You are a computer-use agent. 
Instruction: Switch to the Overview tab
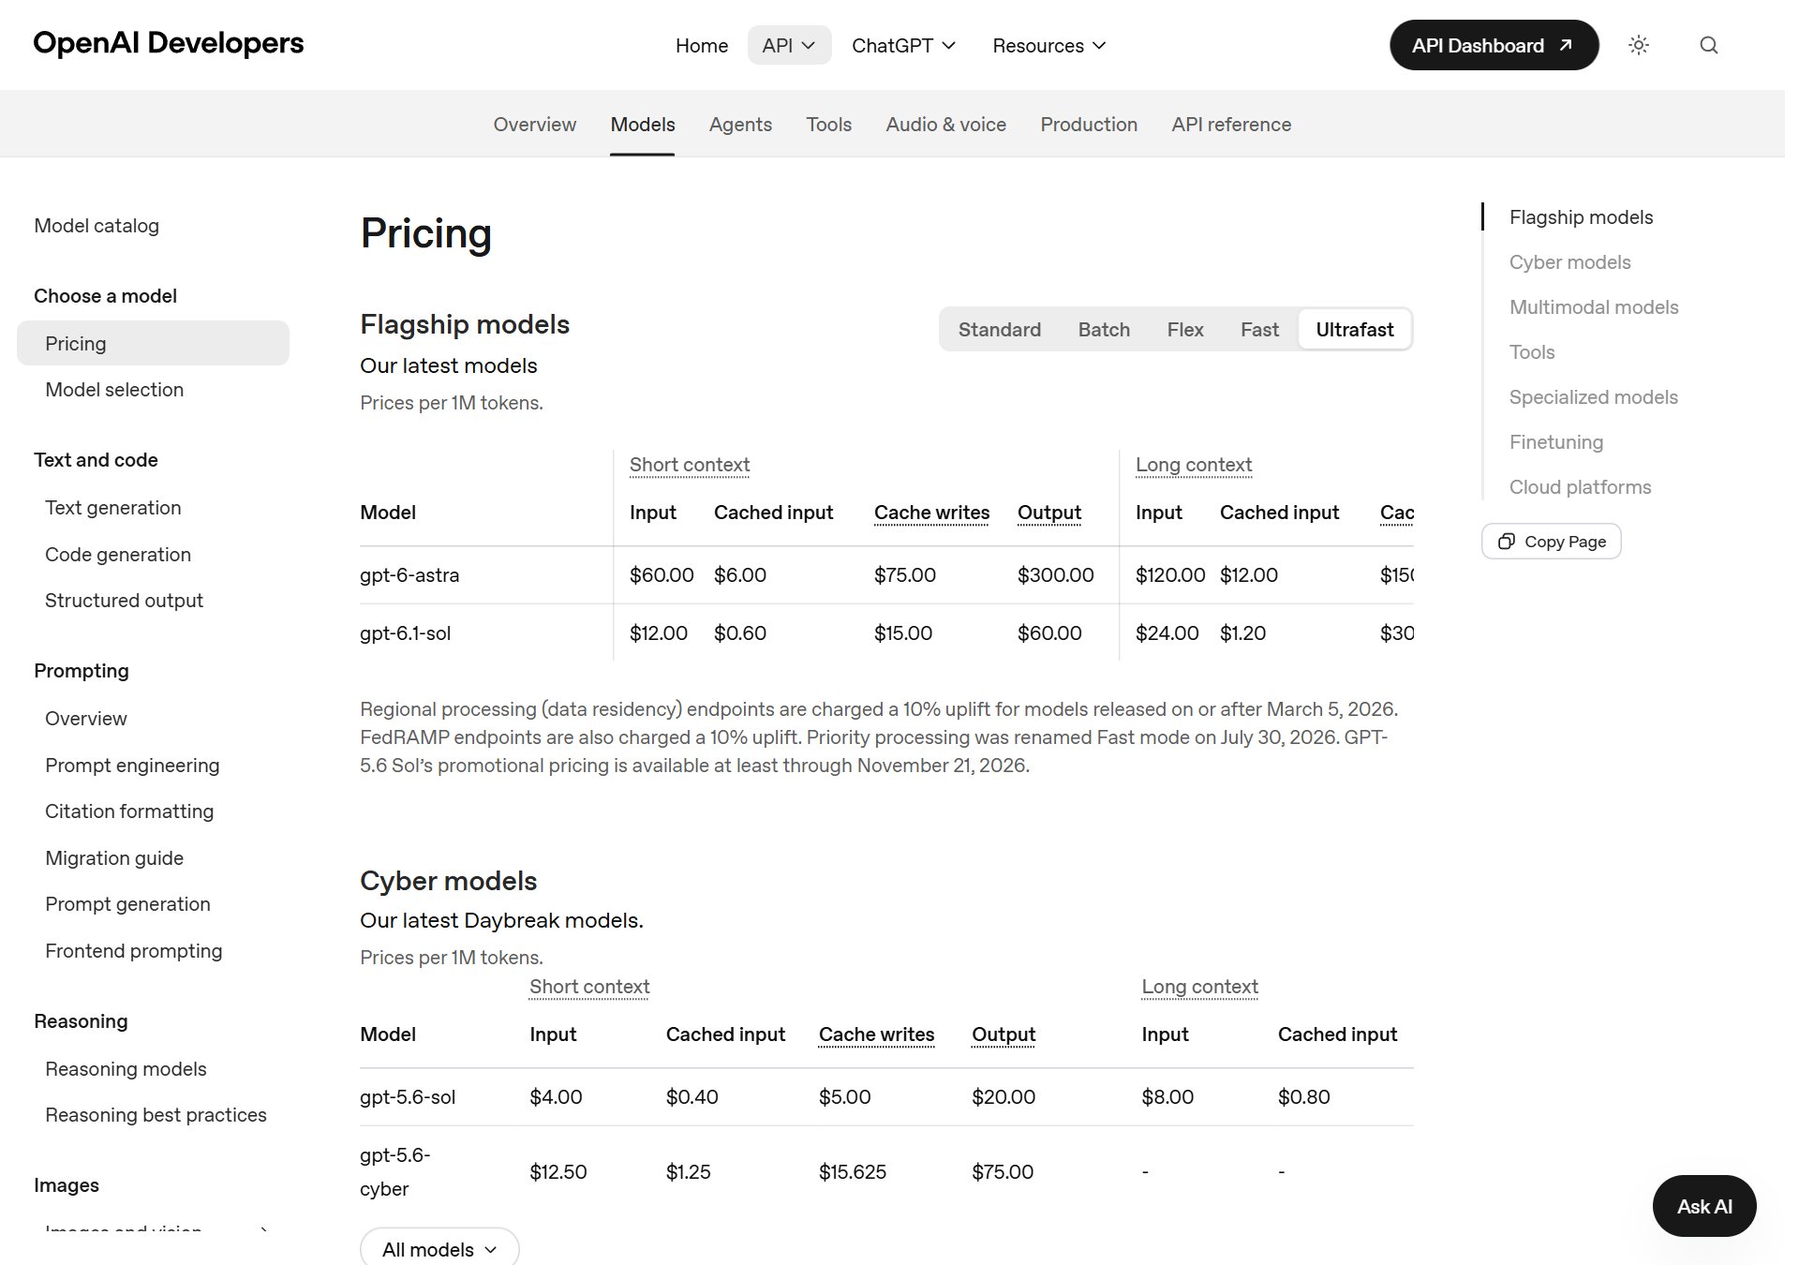(x=535, y=125)
